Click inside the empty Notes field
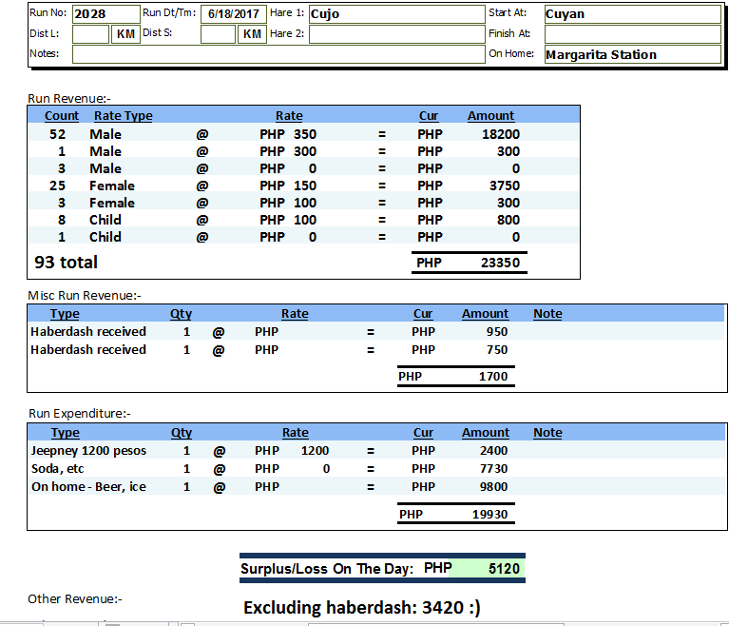729x626 pixels. [278, 54]
